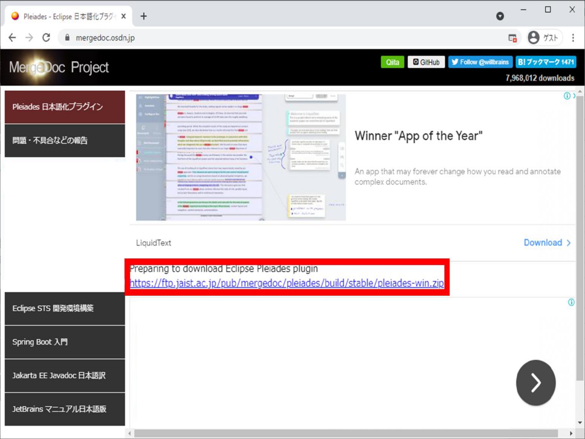Open the pleiades-win.zip download link
The image size is (585, 439).
point(287,283)
